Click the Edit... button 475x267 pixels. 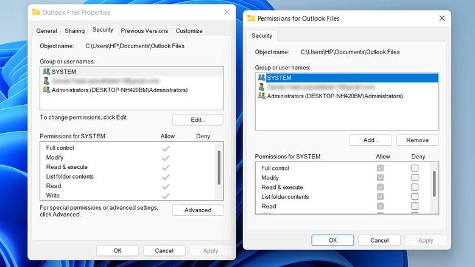pos(198,120)
